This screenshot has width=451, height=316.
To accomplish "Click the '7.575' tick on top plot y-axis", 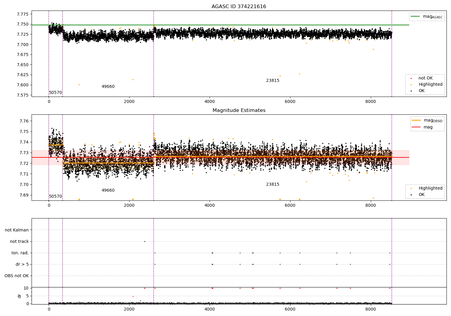I will click(23, 95).
